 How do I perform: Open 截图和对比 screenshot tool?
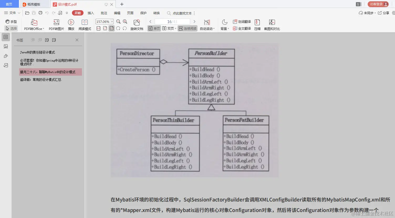(272, 24)
